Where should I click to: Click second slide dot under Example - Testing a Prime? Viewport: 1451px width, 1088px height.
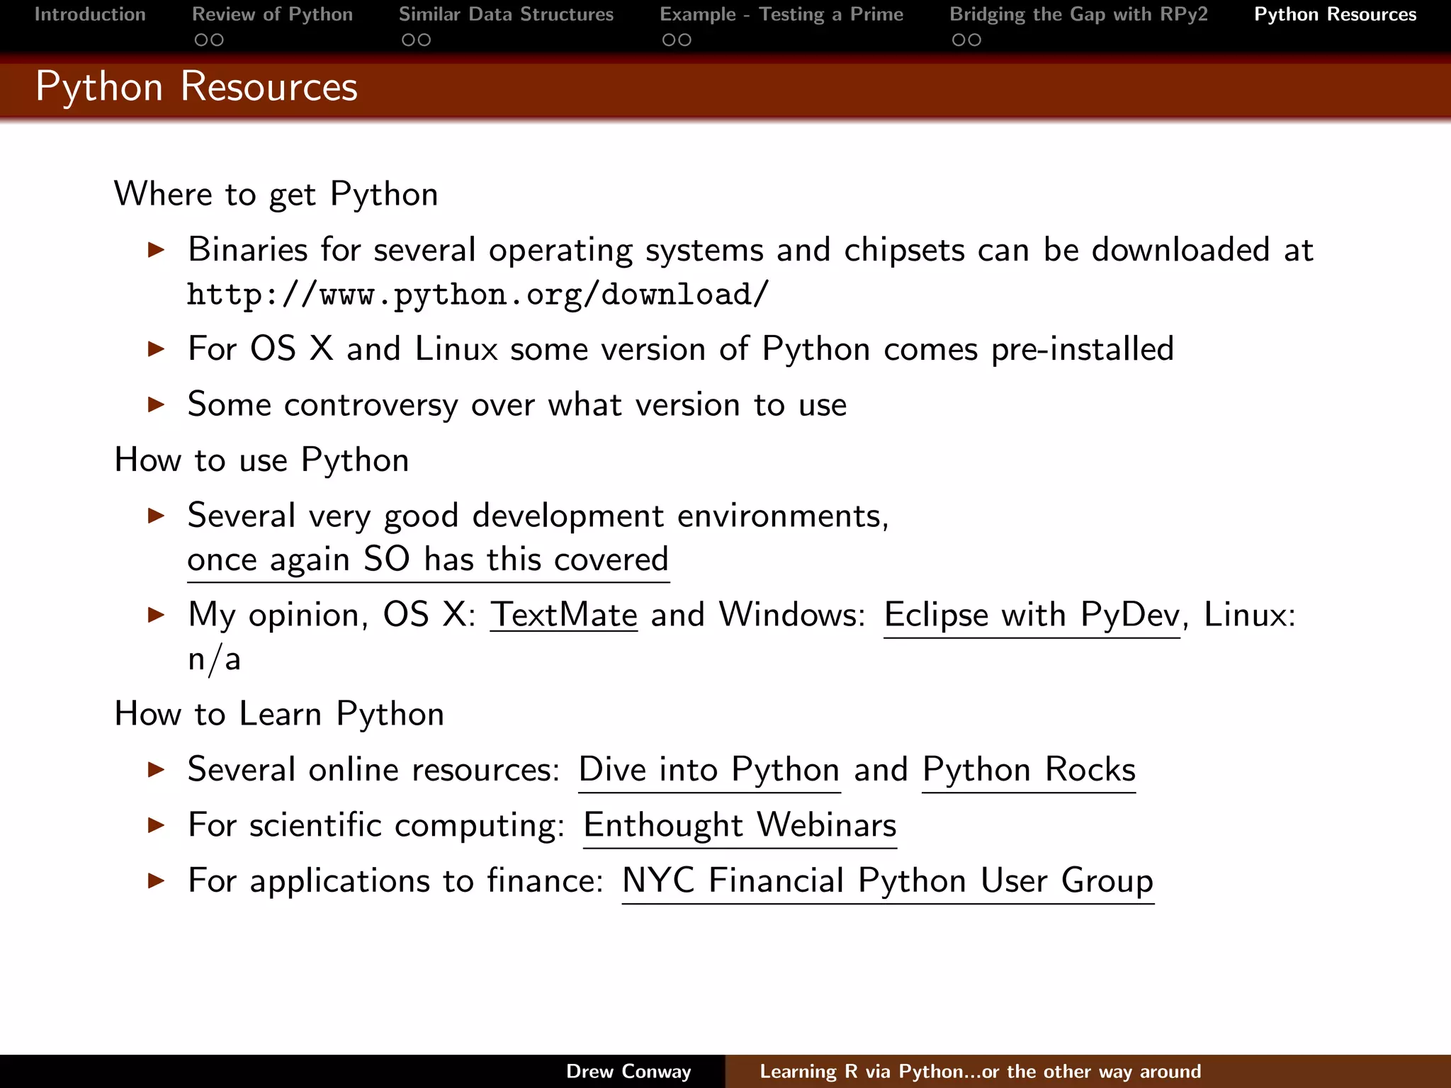coord(685,40)
